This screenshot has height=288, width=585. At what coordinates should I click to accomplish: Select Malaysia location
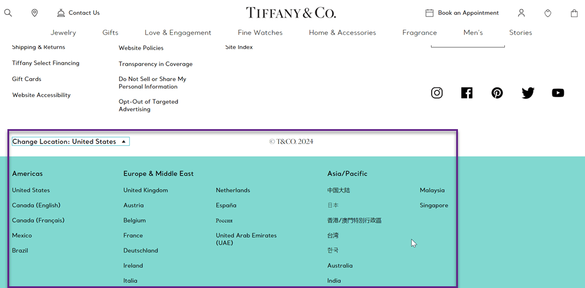[432, 190]
